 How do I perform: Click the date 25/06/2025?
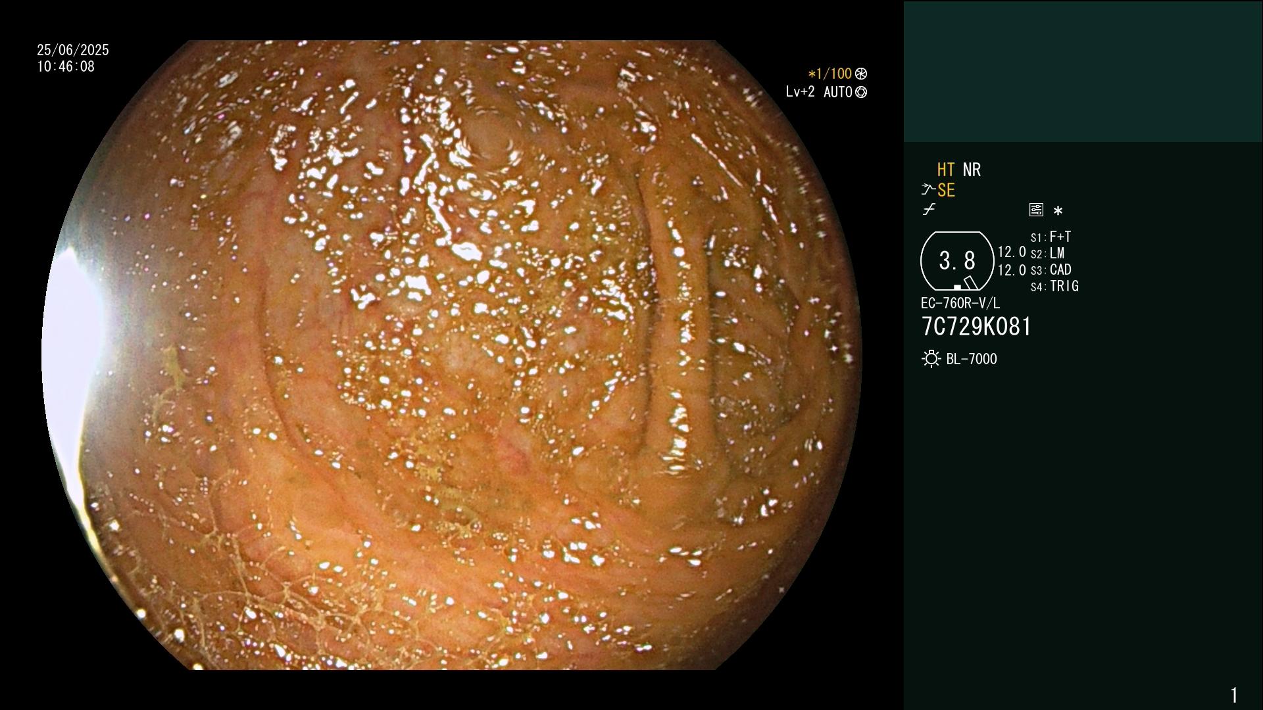(73, 50)
